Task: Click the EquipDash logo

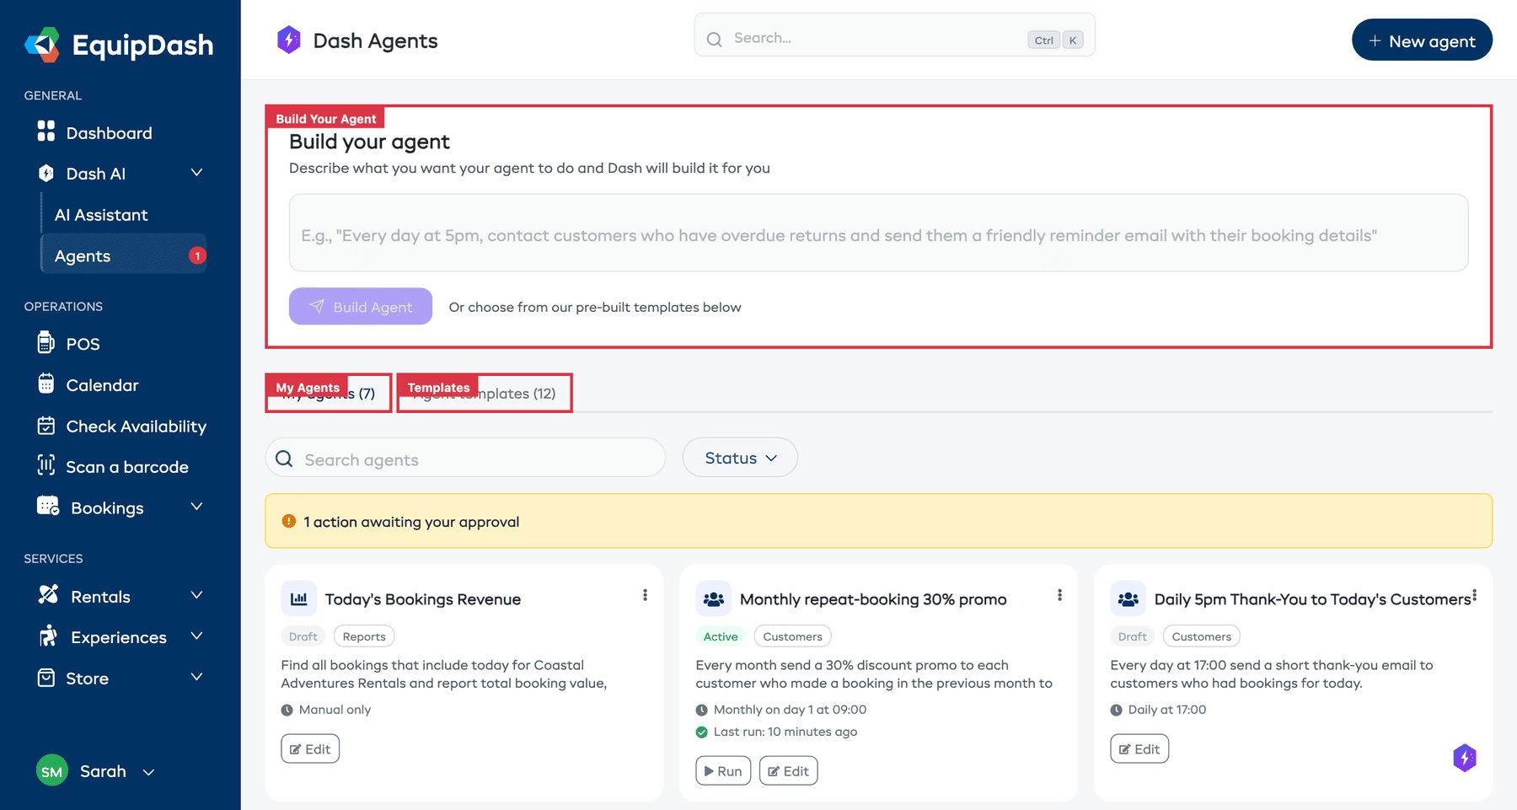Action: point(119,46)
